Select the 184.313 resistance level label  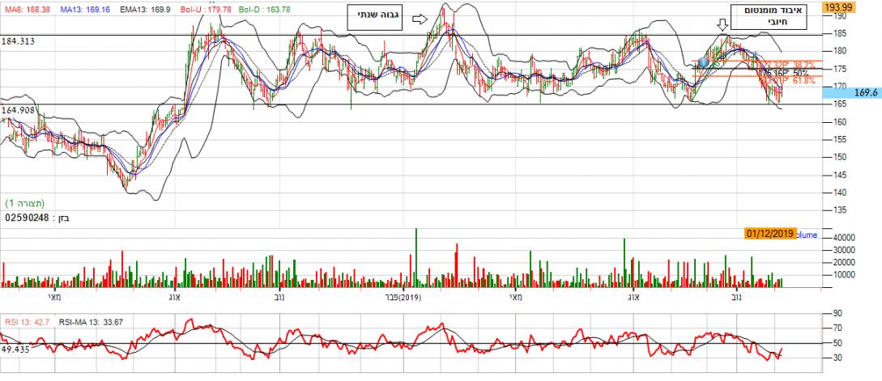(19, 40)
